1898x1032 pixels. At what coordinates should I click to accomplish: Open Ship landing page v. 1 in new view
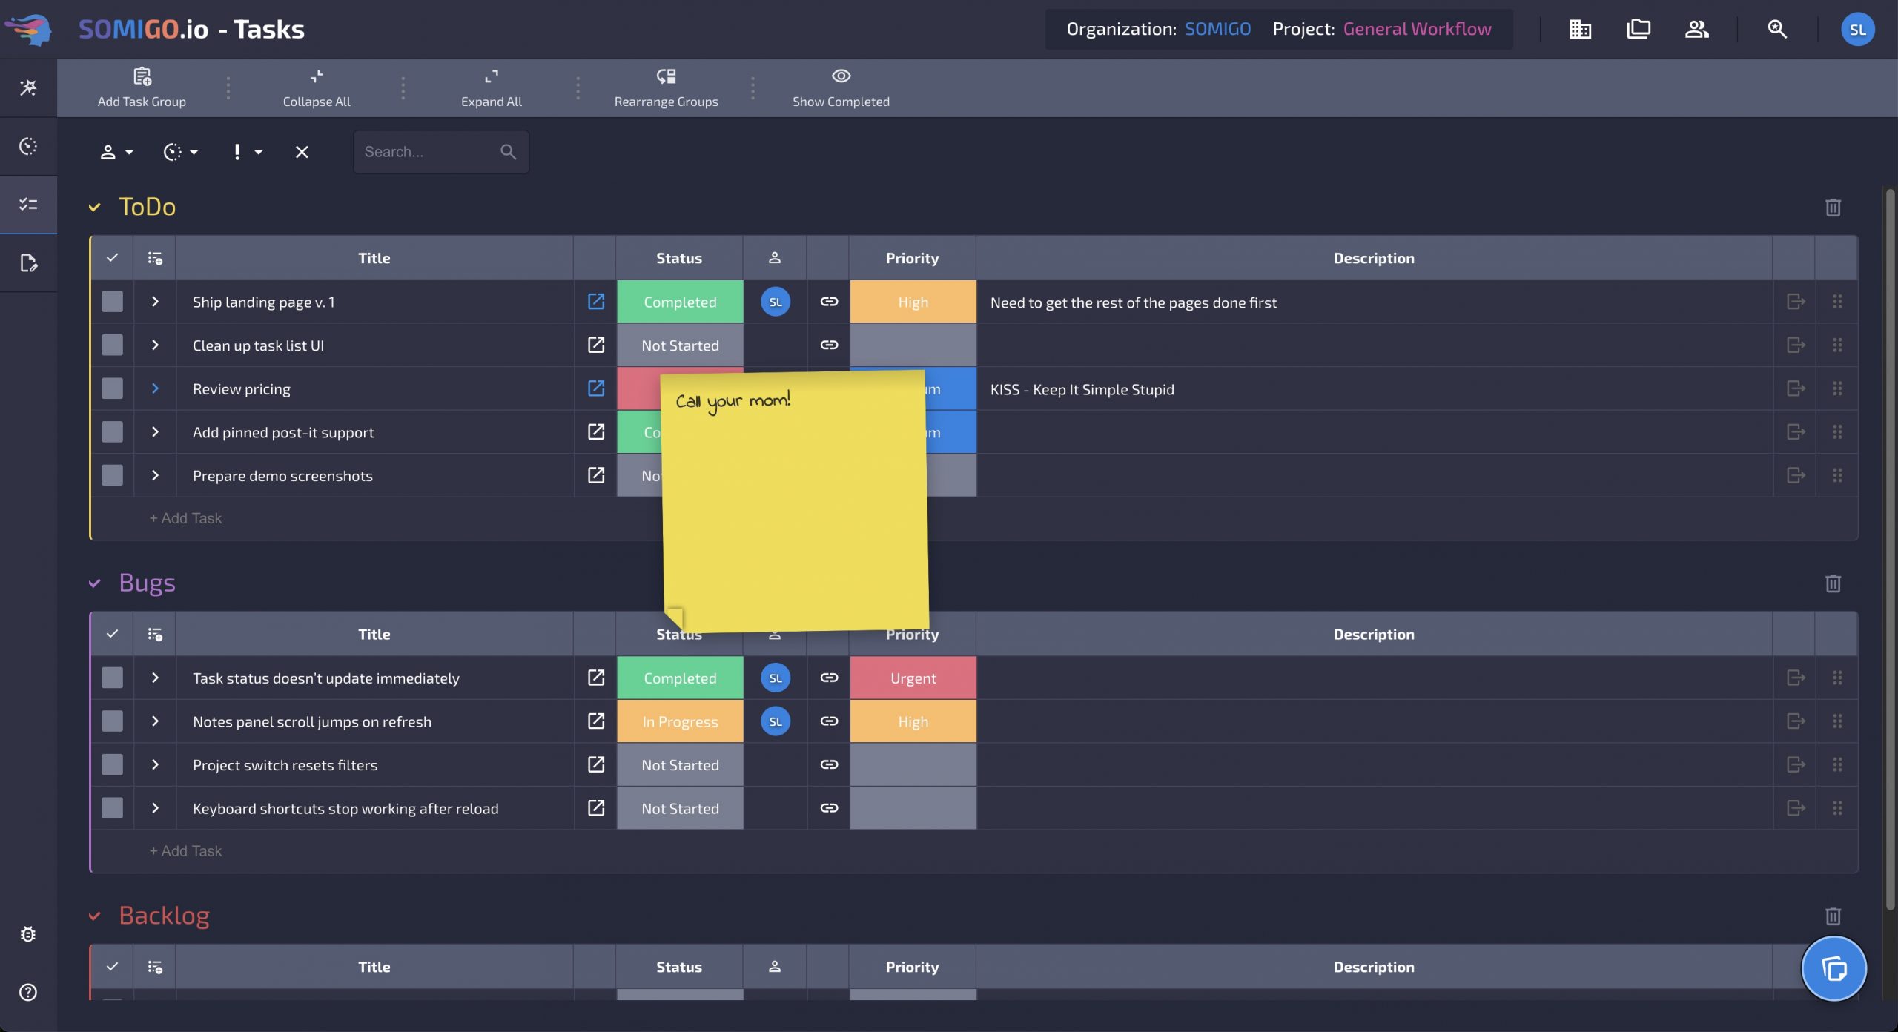pyautogui.click(x=595, y=302)
